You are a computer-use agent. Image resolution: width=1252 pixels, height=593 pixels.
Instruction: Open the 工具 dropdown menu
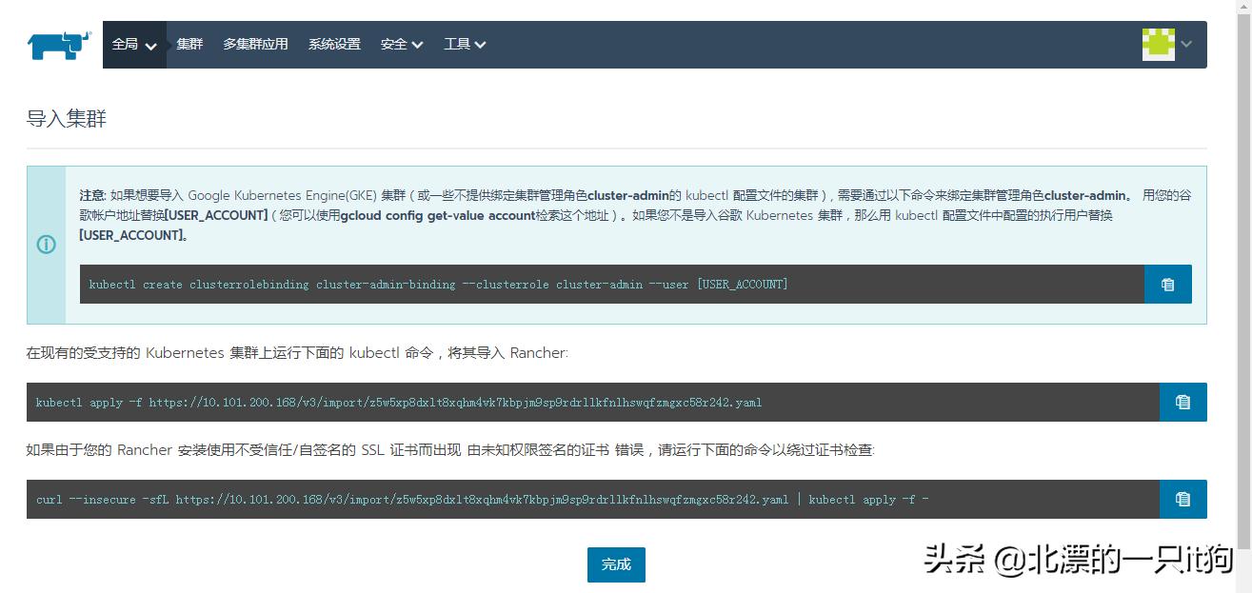(x=464, y=44)
